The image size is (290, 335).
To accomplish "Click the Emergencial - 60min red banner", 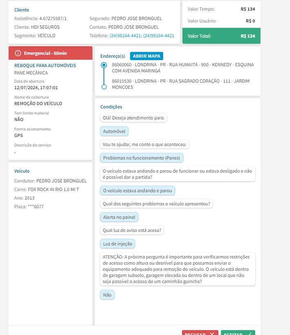I will (51, 53).
